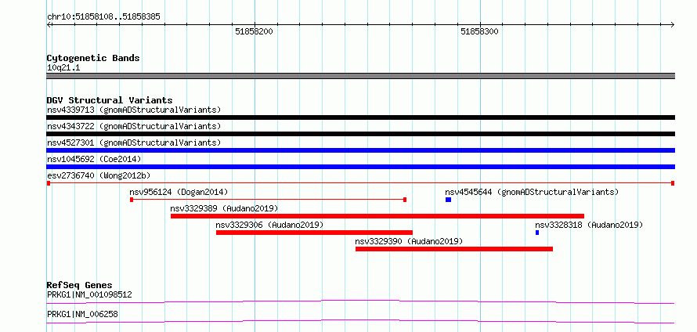The width and height of the screenshot is (697, 332).
Task: Click the nsv4527301 variant label
Action: click(x=134, y=143)
